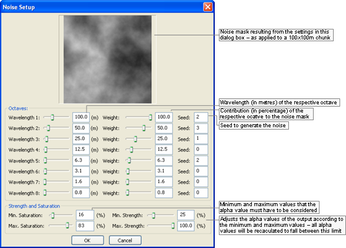Screen dimensions: 346x248
Task: Click the Max. Saturation slider handle
Action: tap(67, 226)
